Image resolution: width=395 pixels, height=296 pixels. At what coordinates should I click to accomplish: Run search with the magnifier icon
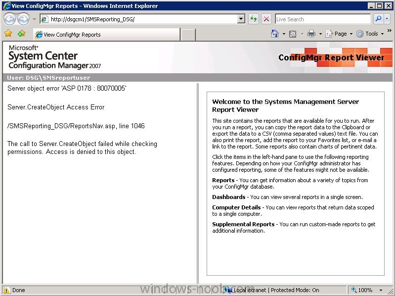pos(378,19)
